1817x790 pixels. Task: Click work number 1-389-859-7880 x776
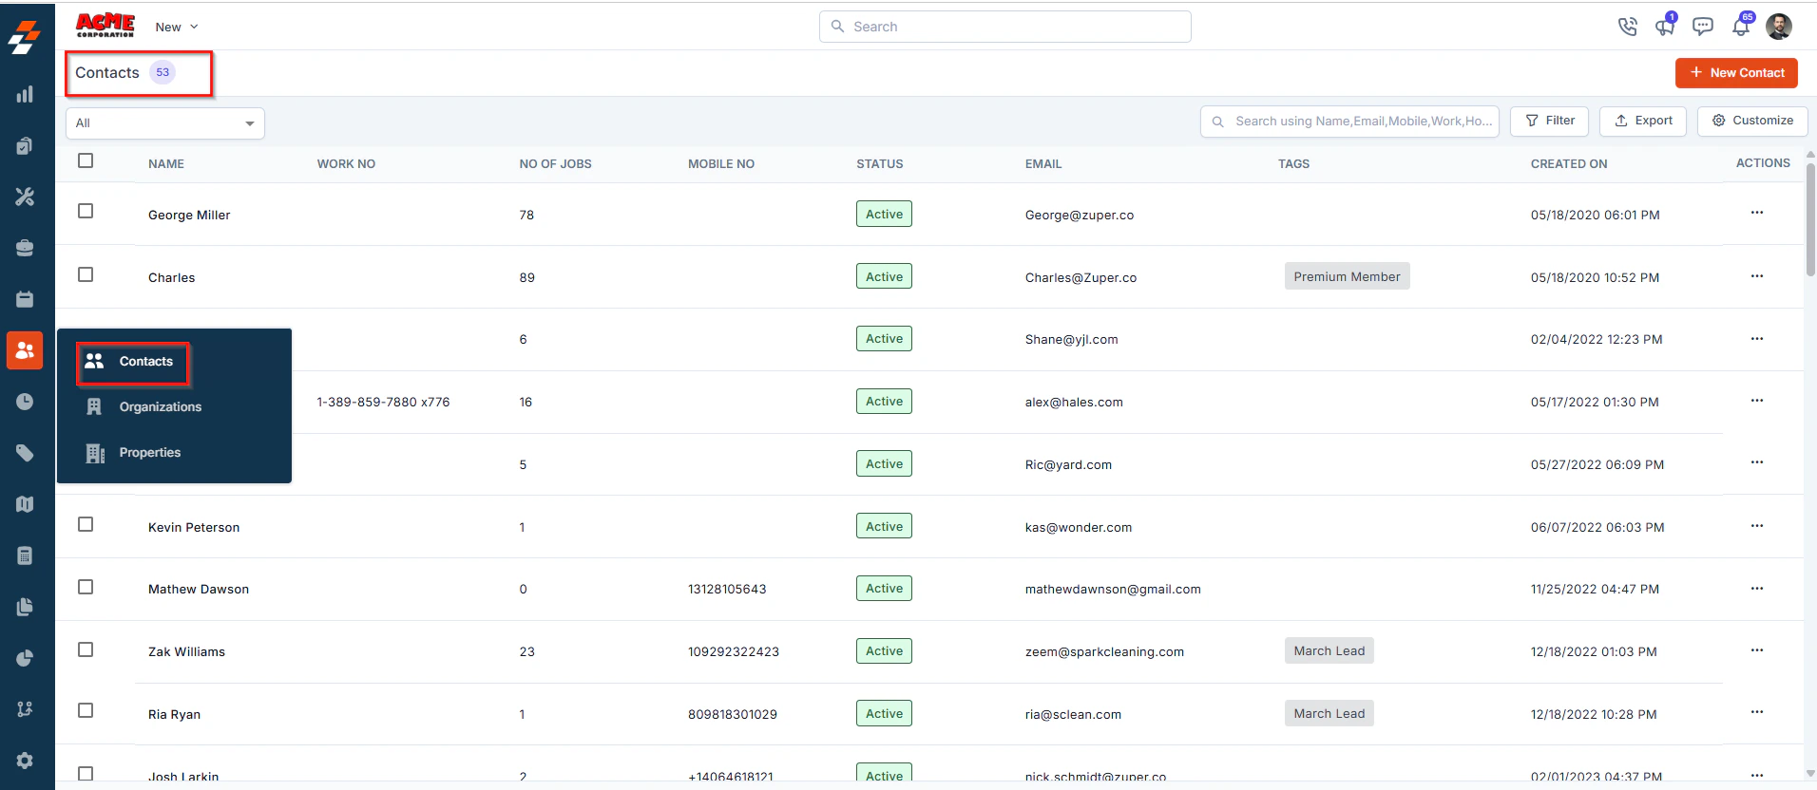(383, 403)
